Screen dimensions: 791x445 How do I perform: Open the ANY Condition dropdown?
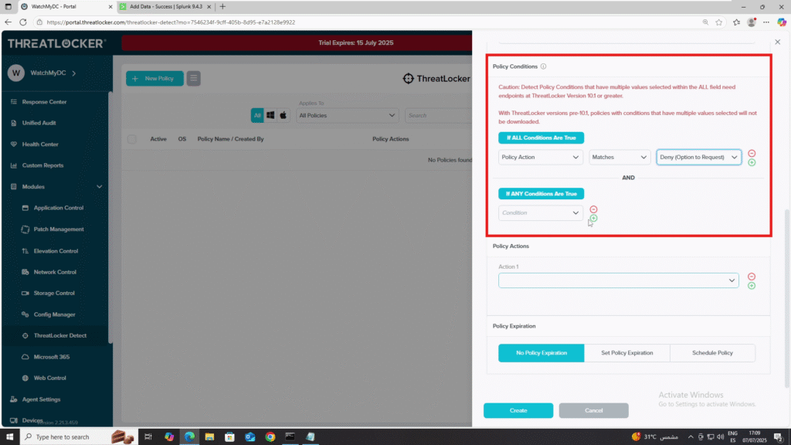pyautogui.click(x=540, y=213)
